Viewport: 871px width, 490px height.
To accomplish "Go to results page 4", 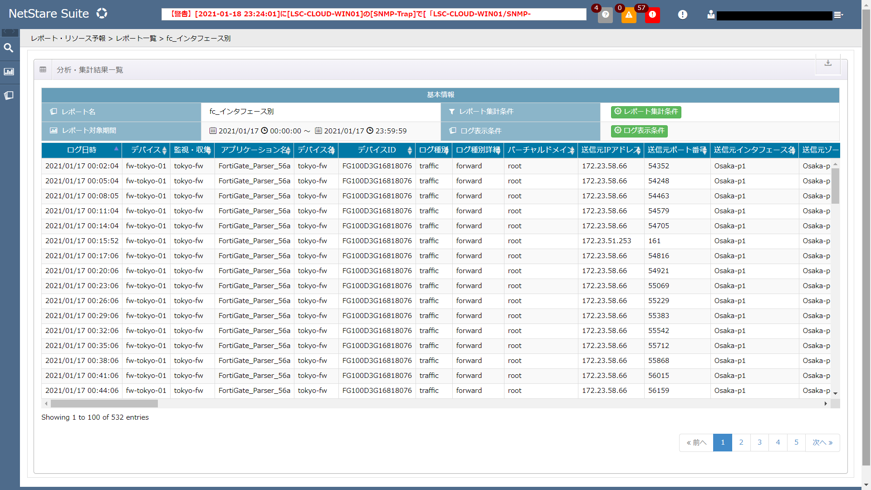I will click(x=778, y=442).
